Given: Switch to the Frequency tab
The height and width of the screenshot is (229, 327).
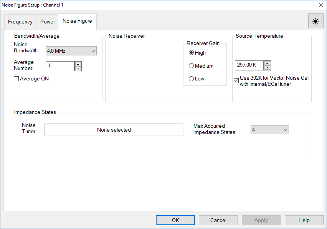Looking at the screenshot, I should pos(20,22).
